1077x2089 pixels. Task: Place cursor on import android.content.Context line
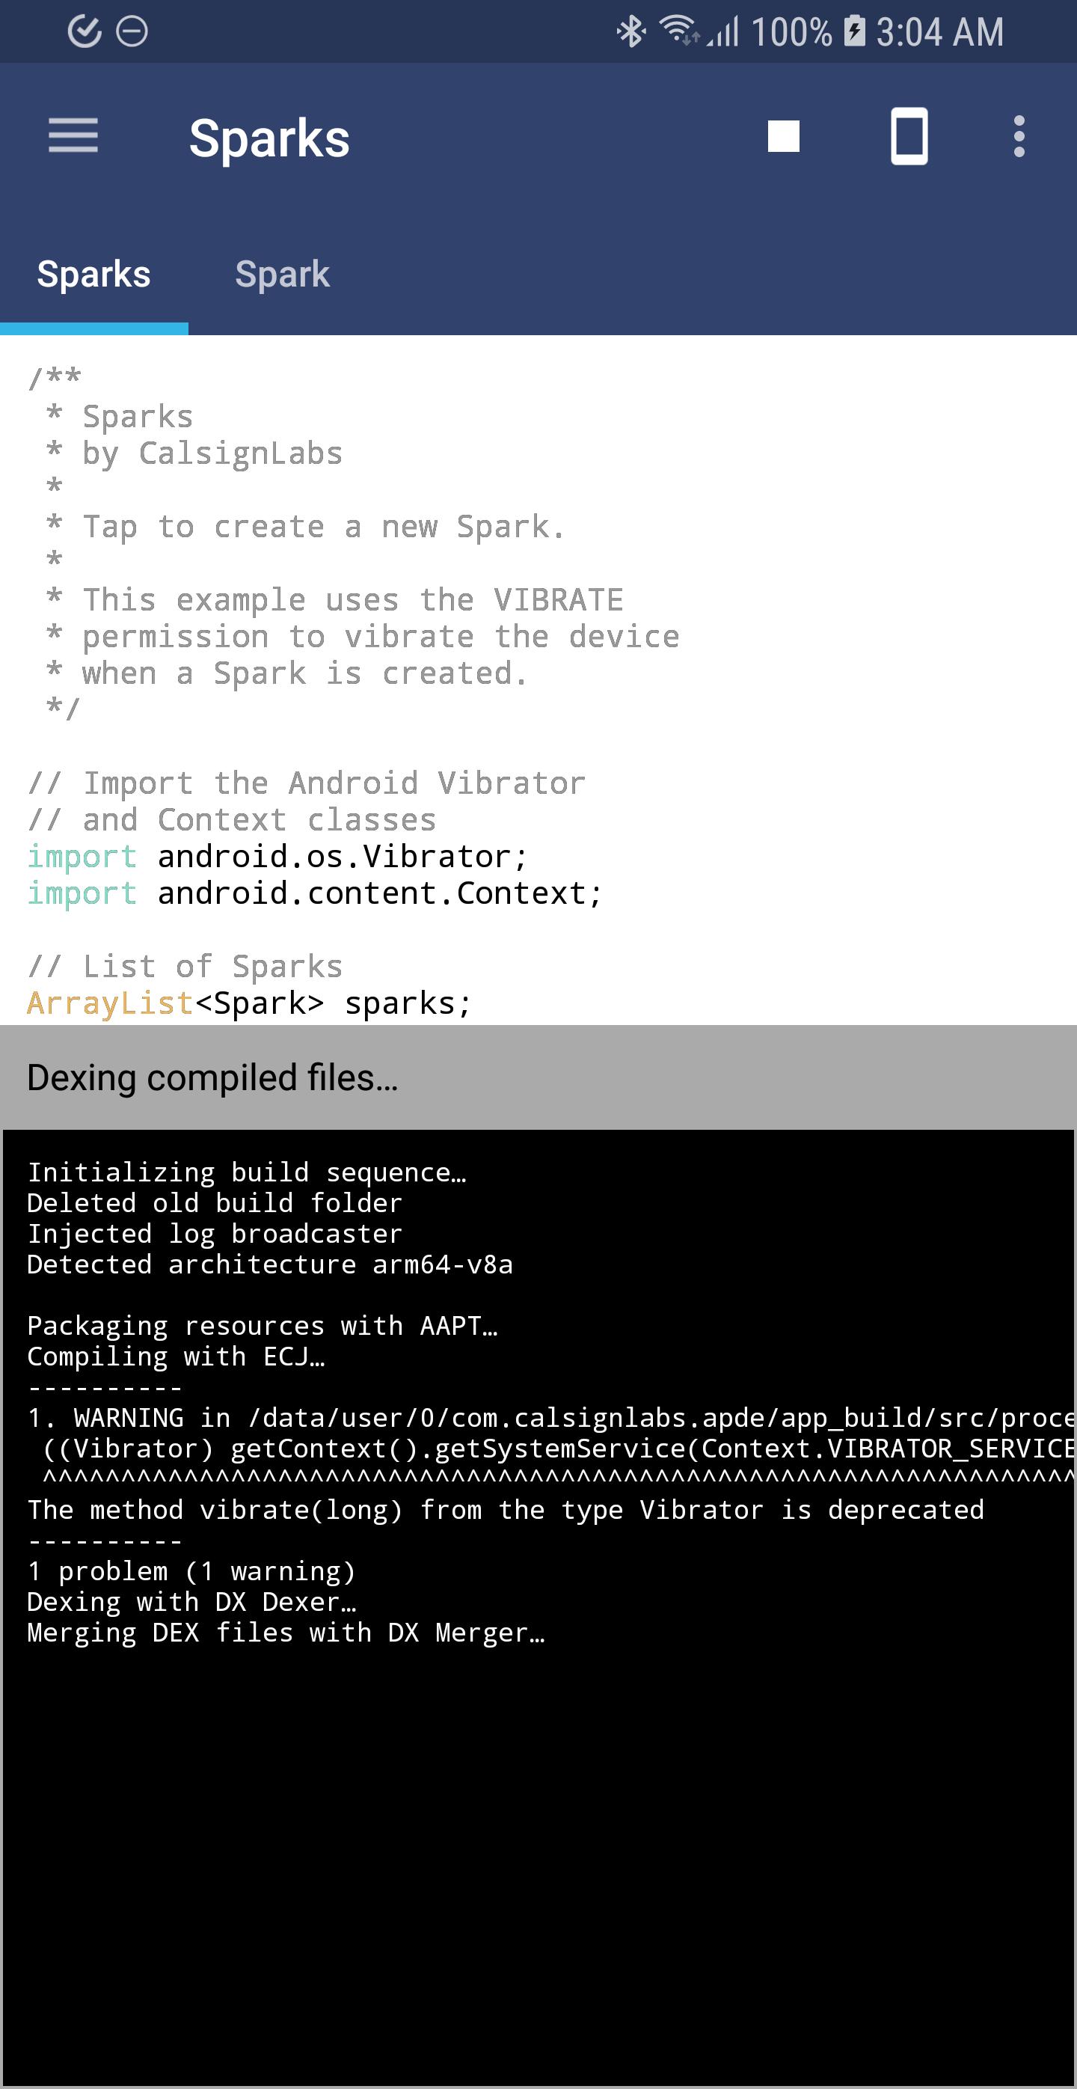378,893
